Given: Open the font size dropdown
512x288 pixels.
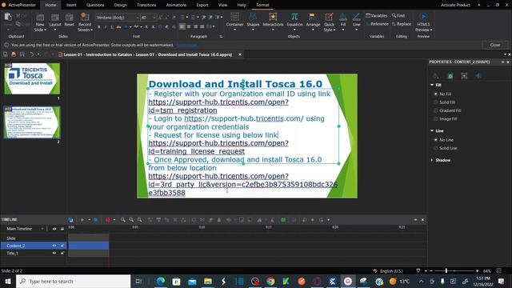Looking at the screenshot, I should coord(154,18).
